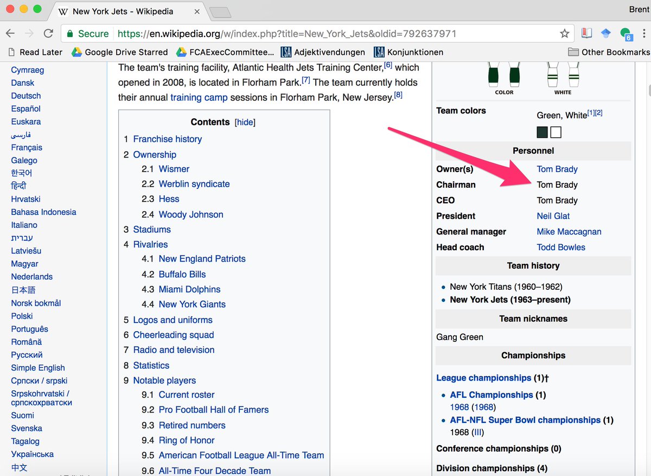This screenshot has height=476, width=651.
Task: Go to Cheerleading squad section
Action: pos(174,335)
